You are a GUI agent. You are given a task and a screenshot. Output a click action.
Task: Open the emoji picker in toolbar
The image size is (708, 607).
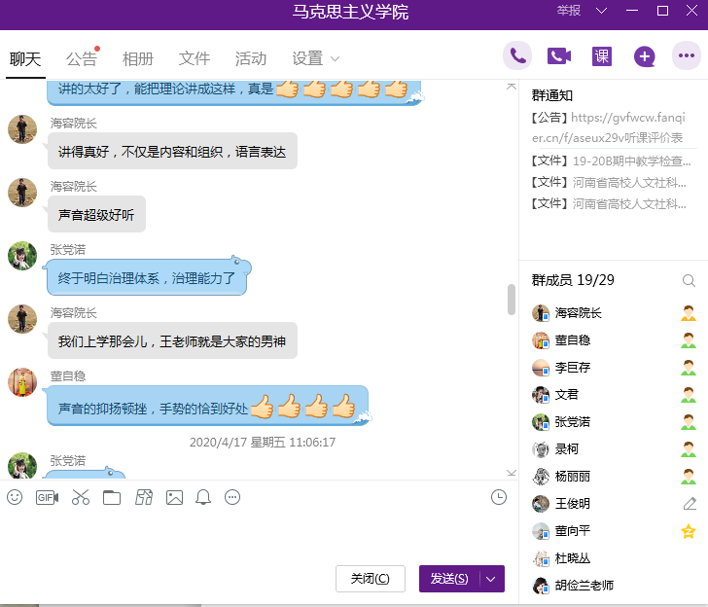tap(15, 497)
